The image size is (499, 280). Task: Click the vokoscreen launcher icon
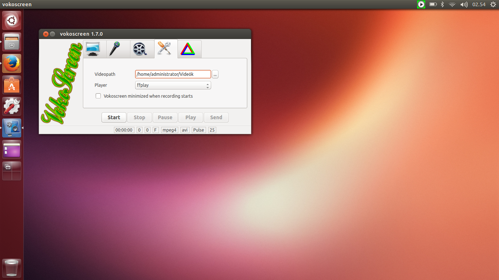pyautogui.click(x=12, y=128)
